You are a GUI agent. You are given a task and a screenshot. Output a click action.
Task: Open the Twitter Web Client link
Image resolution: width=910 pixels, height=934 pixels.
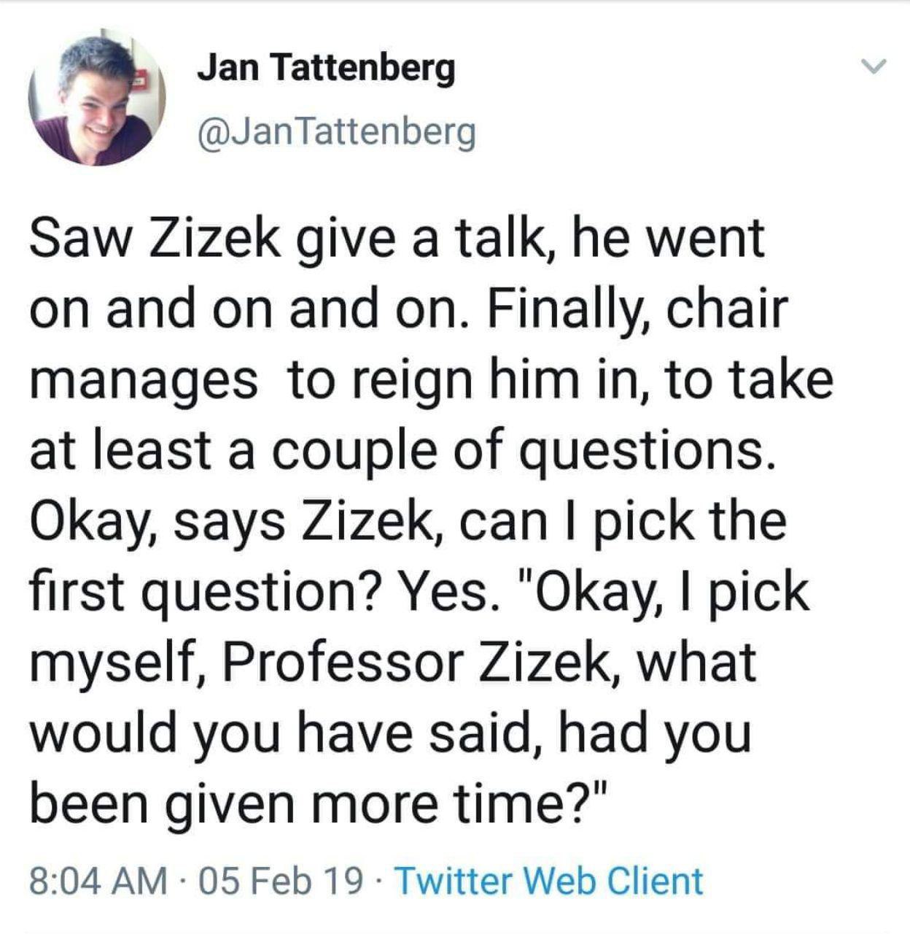(549, 880)
